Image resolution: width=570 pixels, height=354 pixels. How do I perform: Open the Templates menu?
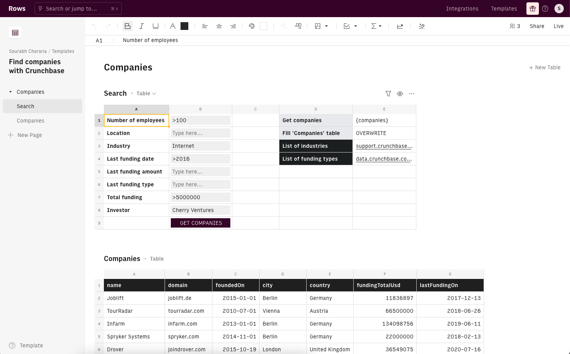pyautogui.click(x=504, y=9)
